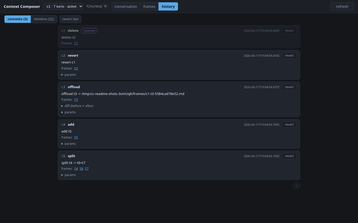Image resolution: width=358 pixels, height=223 pixels.
Task: Expand params in the c4 add commit
Action: click(69, 144)
